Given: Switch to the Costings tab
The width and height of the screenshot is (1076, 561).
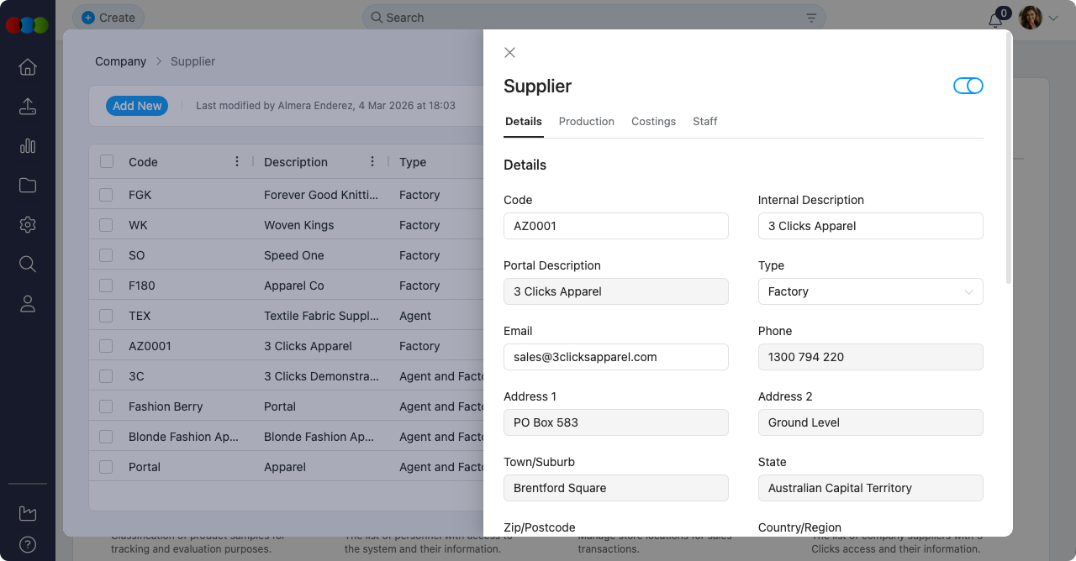Looking at the screenshot, I should point(653,122).
